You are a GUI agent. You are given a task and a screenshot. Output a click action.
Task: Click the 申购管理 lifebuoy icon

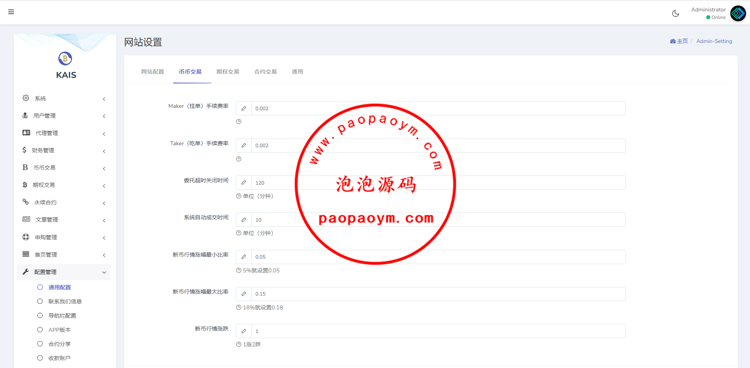point(26,237)
